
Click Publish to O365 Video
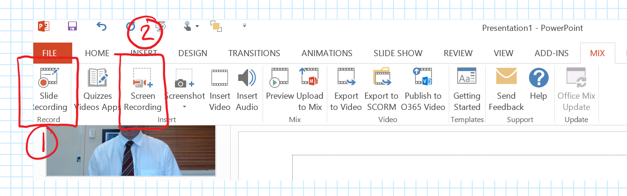423,90
